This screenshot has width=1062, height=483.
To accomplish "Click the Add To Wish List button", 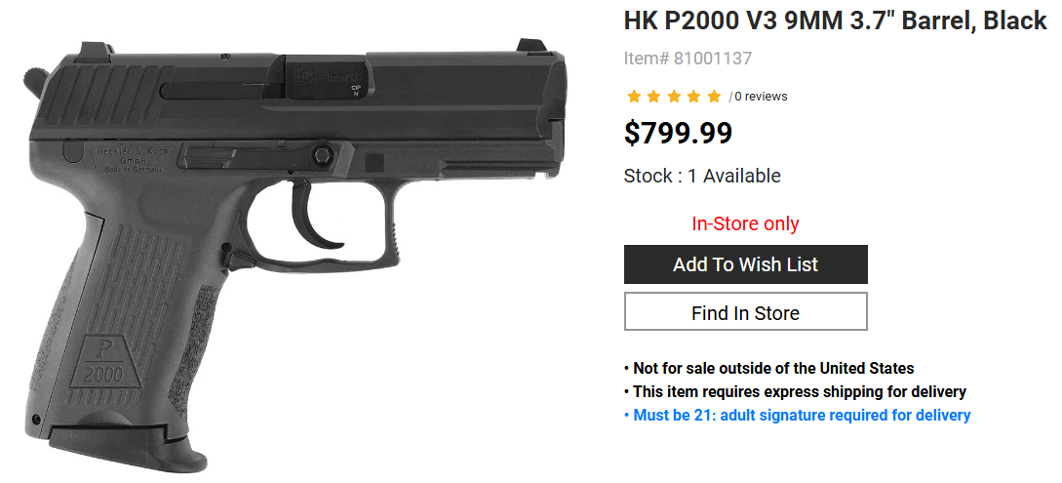I will [x=746, y=264].
